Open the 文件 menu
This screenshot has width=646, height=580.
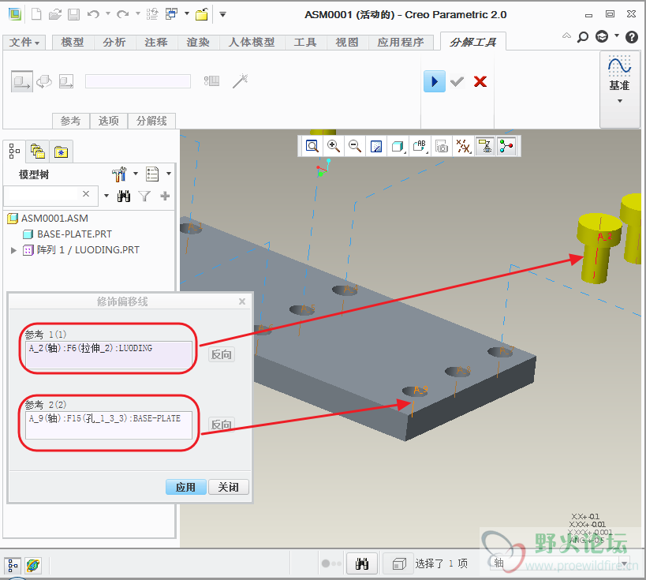click(x=24, y=42)
